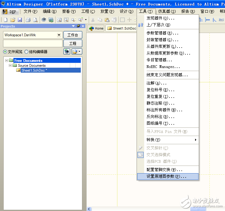Expand the 转换(V) submenu
Screen dimensions: 225x211
168,140
